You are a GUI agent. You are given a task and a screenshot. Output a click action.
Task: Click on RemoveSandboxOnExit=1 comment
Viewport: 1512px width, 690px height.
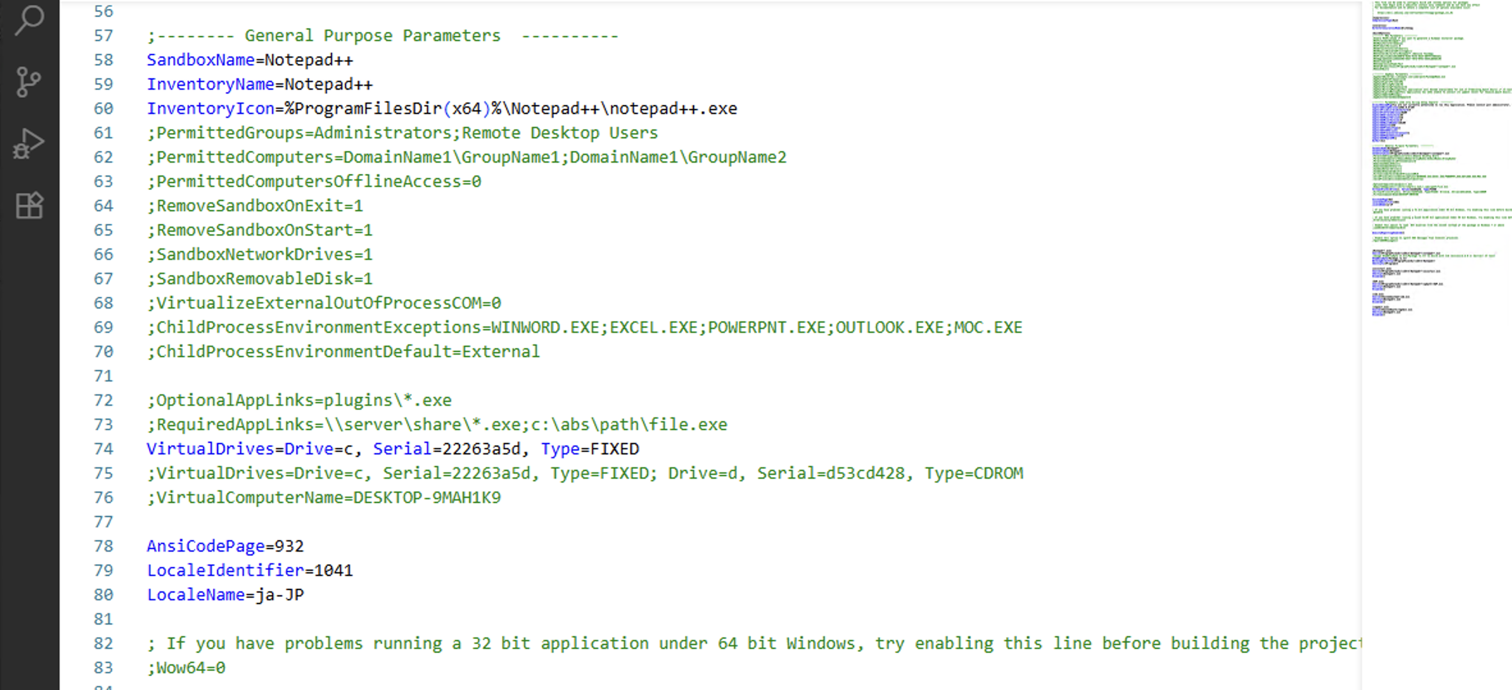(x=256, y=206)
